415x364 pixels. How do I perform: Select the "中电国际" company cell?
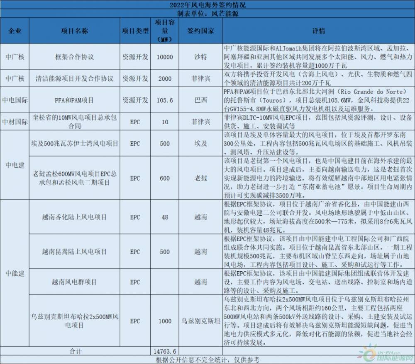[x=15, y=100]
